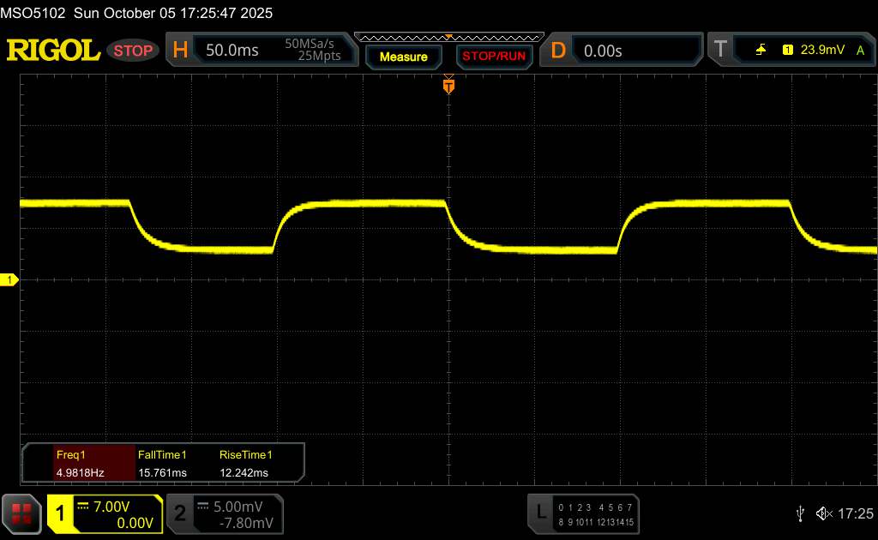This screenshot has height=540, width=878.
Task: Select the FallTime1 measurement result
Action: pos(163,464)
